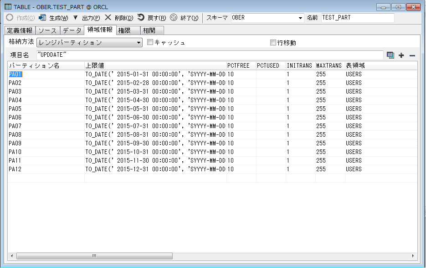Image resolution: width=426 pixels, height=268 pixels.
Task: Select the データ tab
Action: coord(72,30)
